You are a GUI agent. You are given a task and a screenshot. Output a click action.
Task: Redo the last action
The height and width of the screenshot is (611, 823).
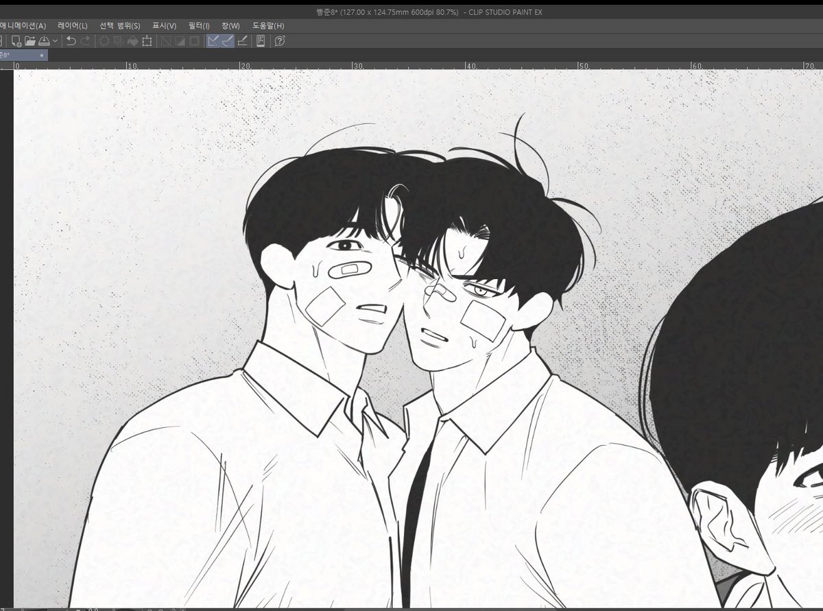[84, 41]
